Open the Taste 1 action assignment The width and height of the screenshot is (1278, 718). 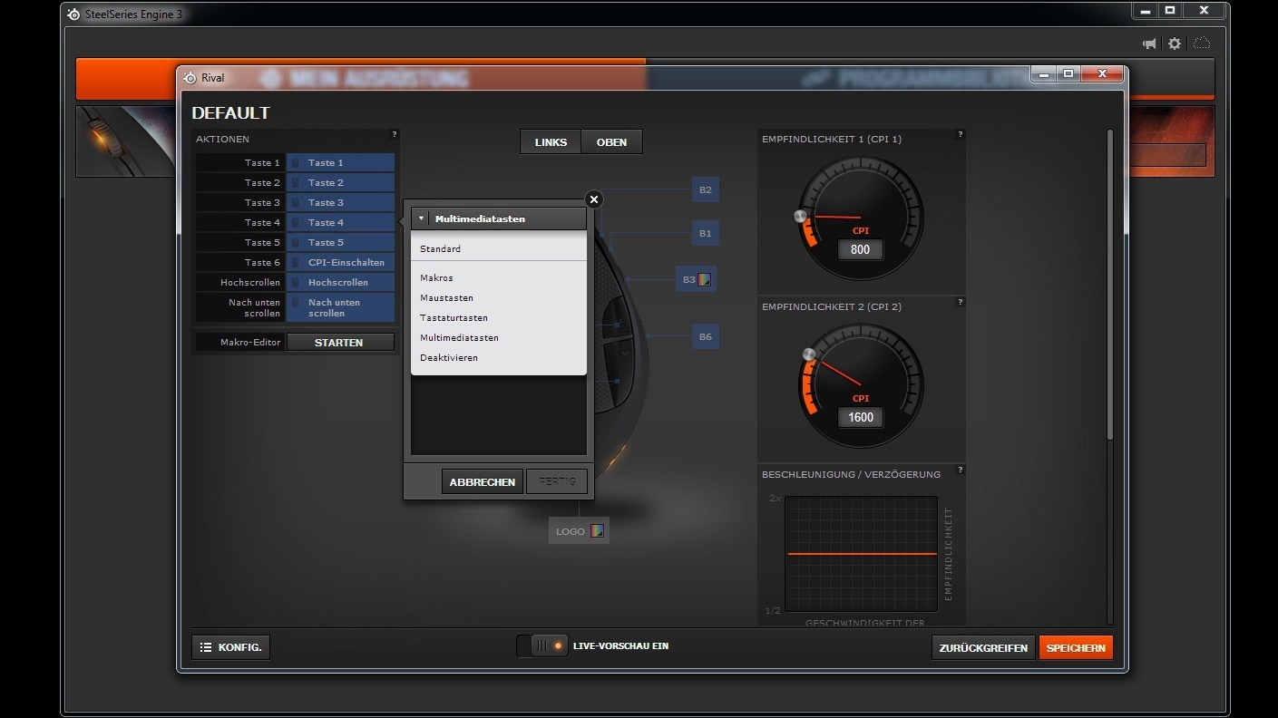(340, 163)
